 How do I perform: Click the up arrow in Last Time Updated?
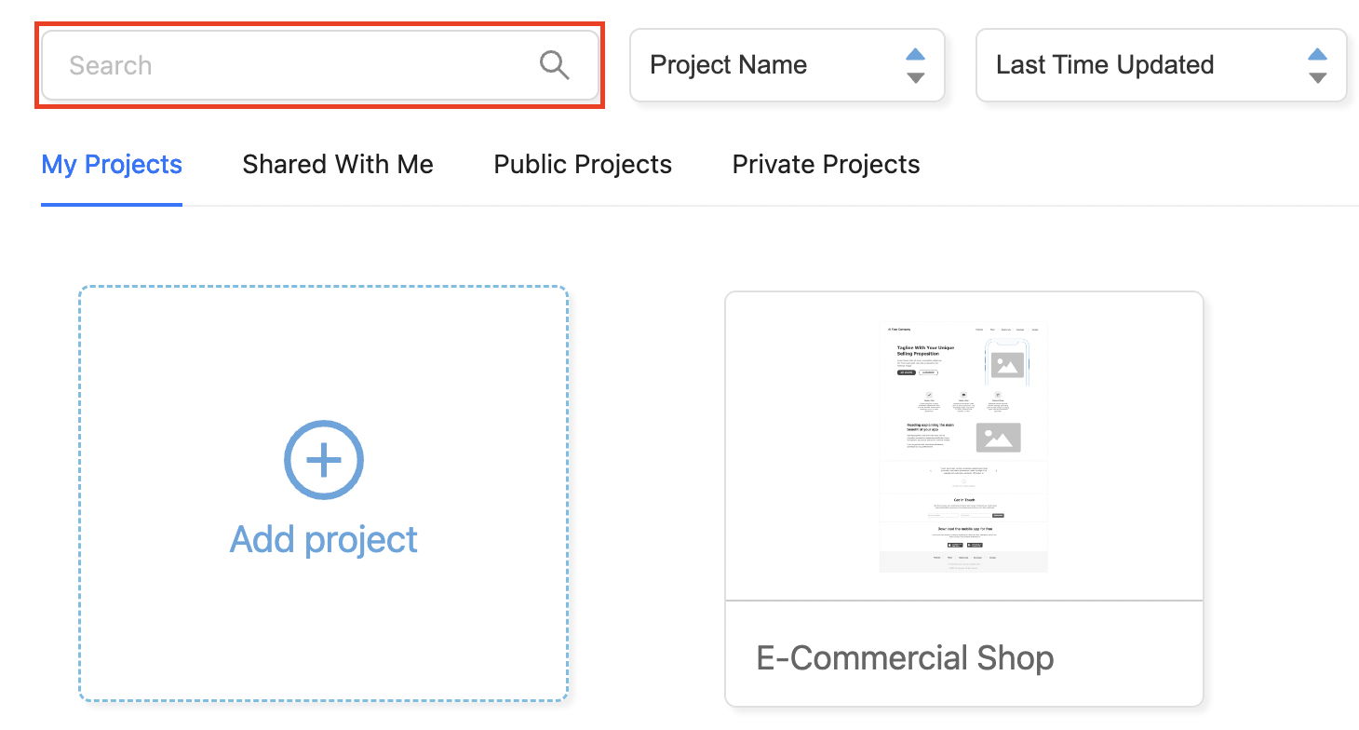(1317, 54)
